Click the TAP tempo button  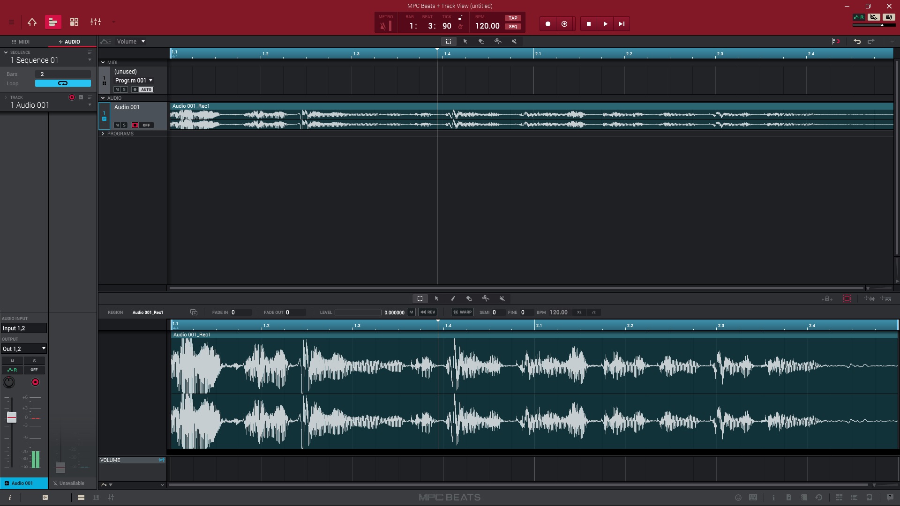(513, 18)
